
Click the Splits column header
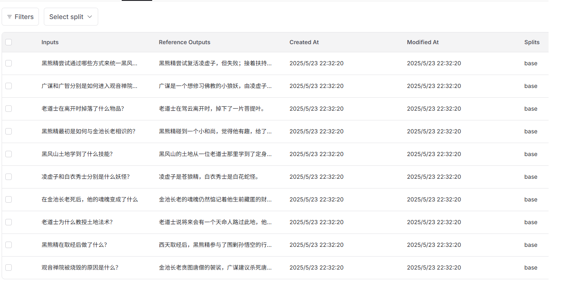click(532, 42)
